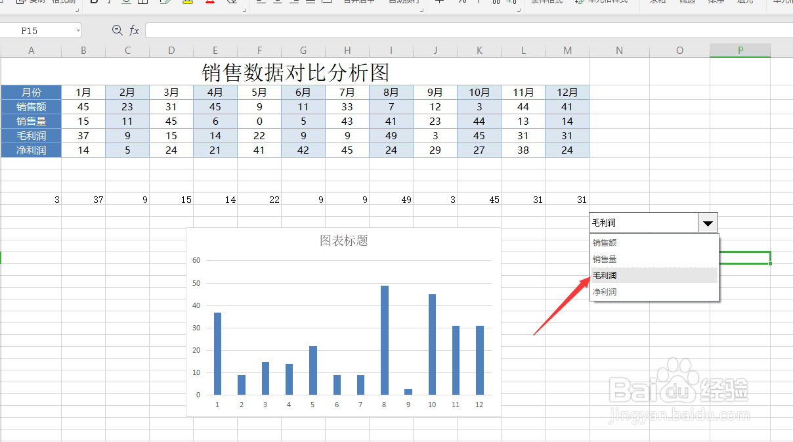Click the 1月 month header cell
This screenshot has width=793, height=442.
[83, 93]
